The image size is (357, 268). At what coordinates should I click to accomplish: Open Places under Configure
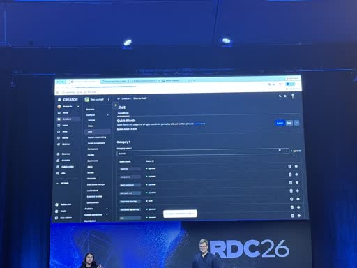[91, 126]
